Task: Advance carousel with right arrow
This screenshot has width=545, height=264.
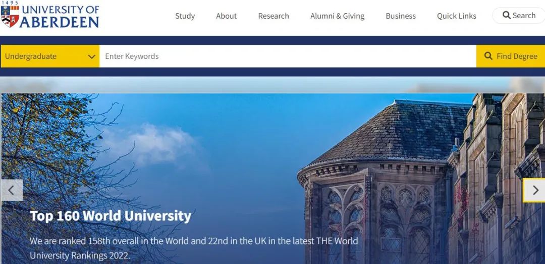Action: point(534,190)
